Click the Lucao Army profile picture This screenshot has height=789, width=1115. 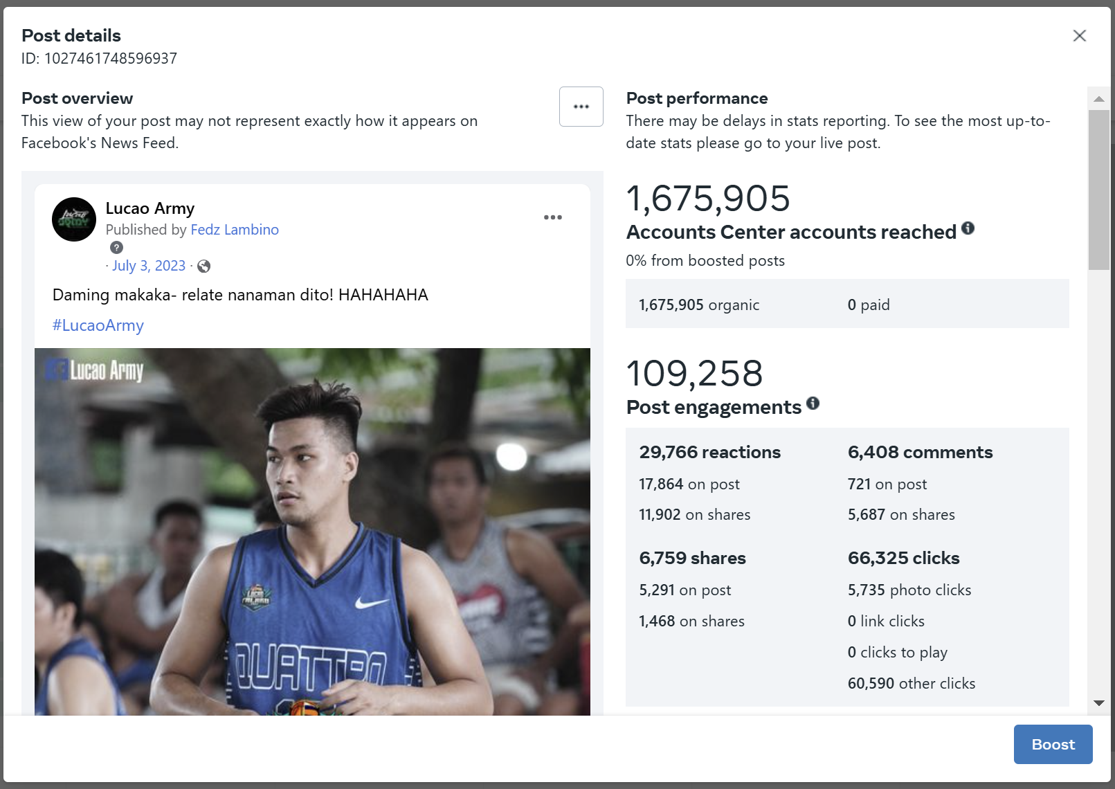pos(74,219)
